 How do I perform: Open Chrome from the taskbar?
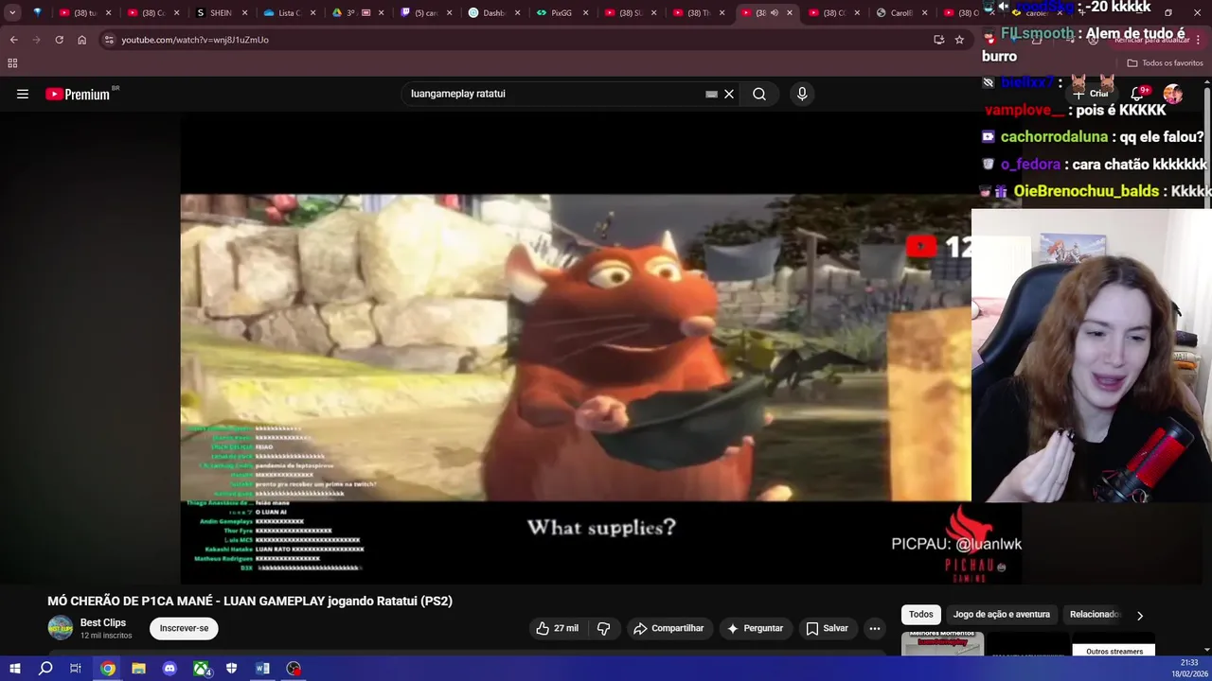pos(108,669)
